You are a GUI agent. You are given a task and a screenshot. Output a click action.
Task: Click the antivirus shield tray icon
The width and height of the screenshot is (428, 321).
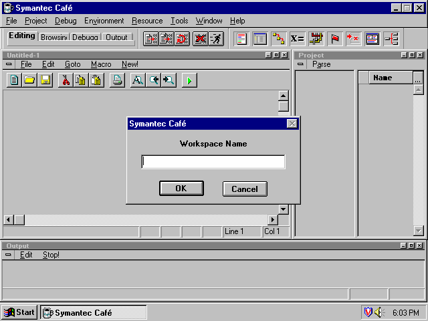368,312
